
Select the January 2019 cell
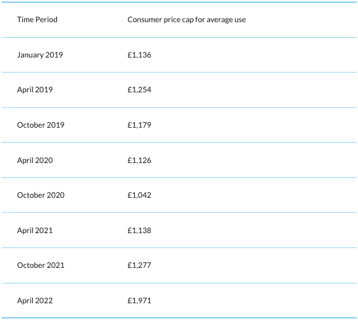(40, 55)
